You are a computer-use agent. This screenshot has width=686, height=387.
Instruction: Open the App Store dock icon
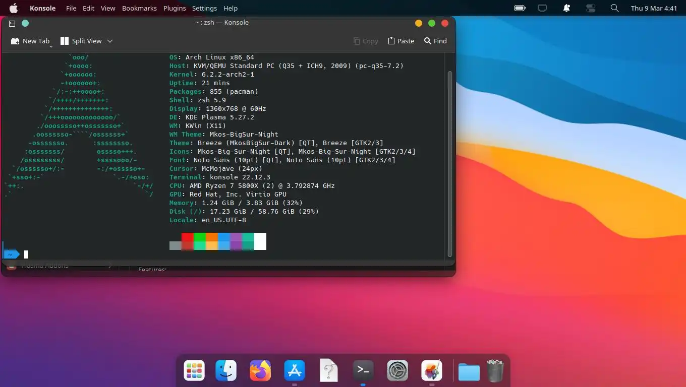coord(295,371)
